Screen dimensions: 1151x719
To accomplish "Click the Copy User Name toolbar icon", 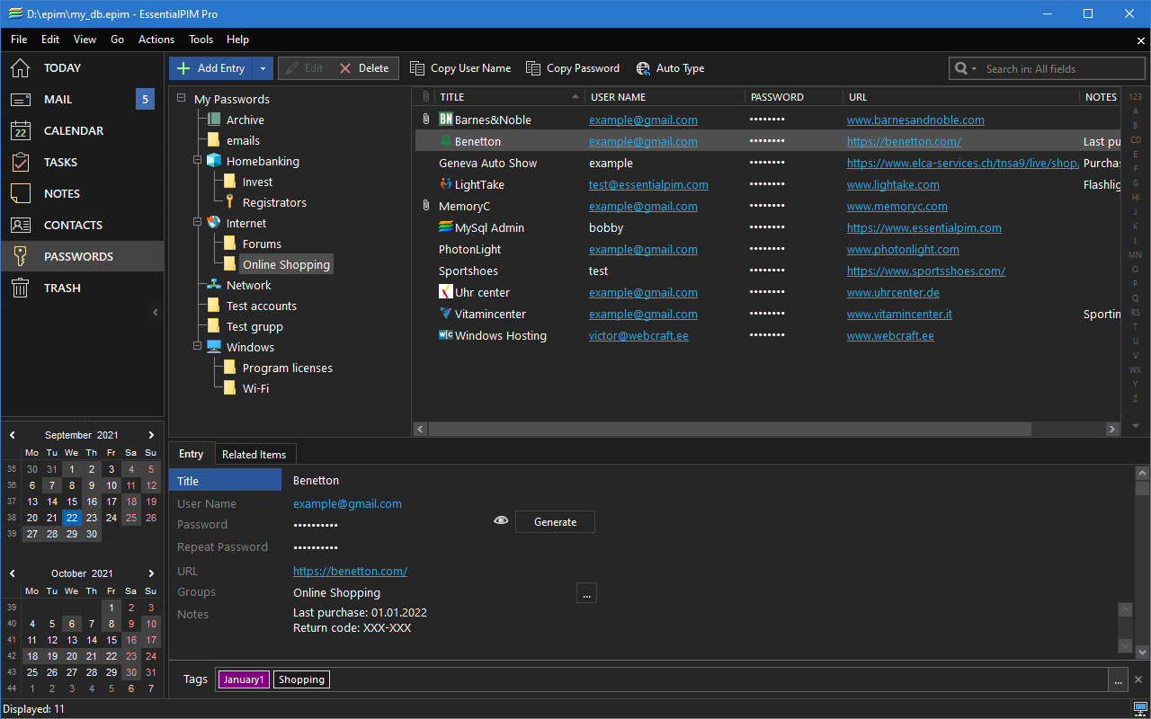I will pyautogui.click(x=417, y=68).
